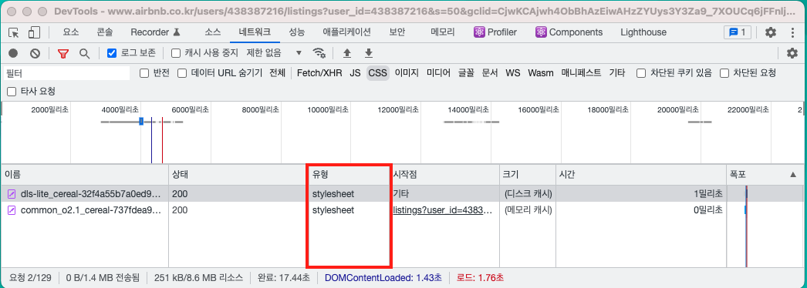The image size is (807, 288).
Task: Clear the network log
Action: (35, 53)
